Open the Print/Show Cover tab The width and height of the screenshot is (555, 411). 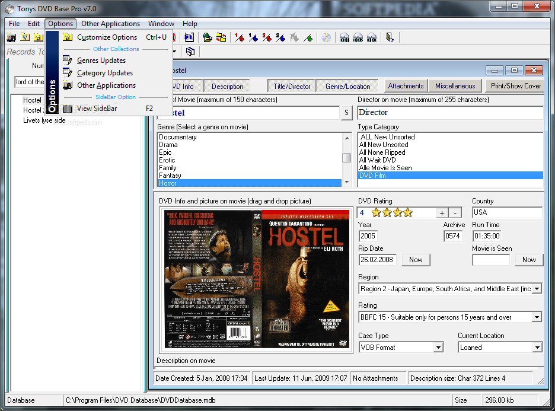point(515,85)
